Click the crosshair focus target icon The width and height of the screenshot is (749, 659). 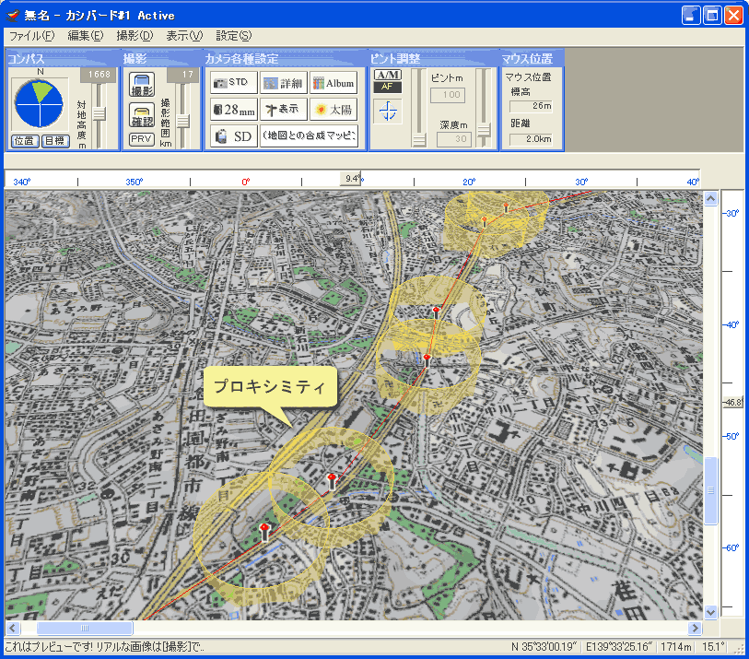click(x=388, y=112)
